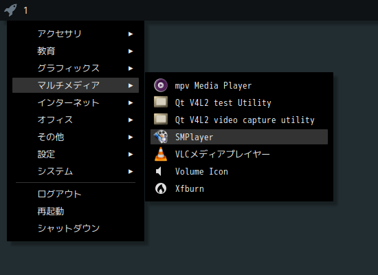Viewport: 378px width, 275px height.
Task: Expand the その他 submenu arrow
Action: click(x=131, y=137)
